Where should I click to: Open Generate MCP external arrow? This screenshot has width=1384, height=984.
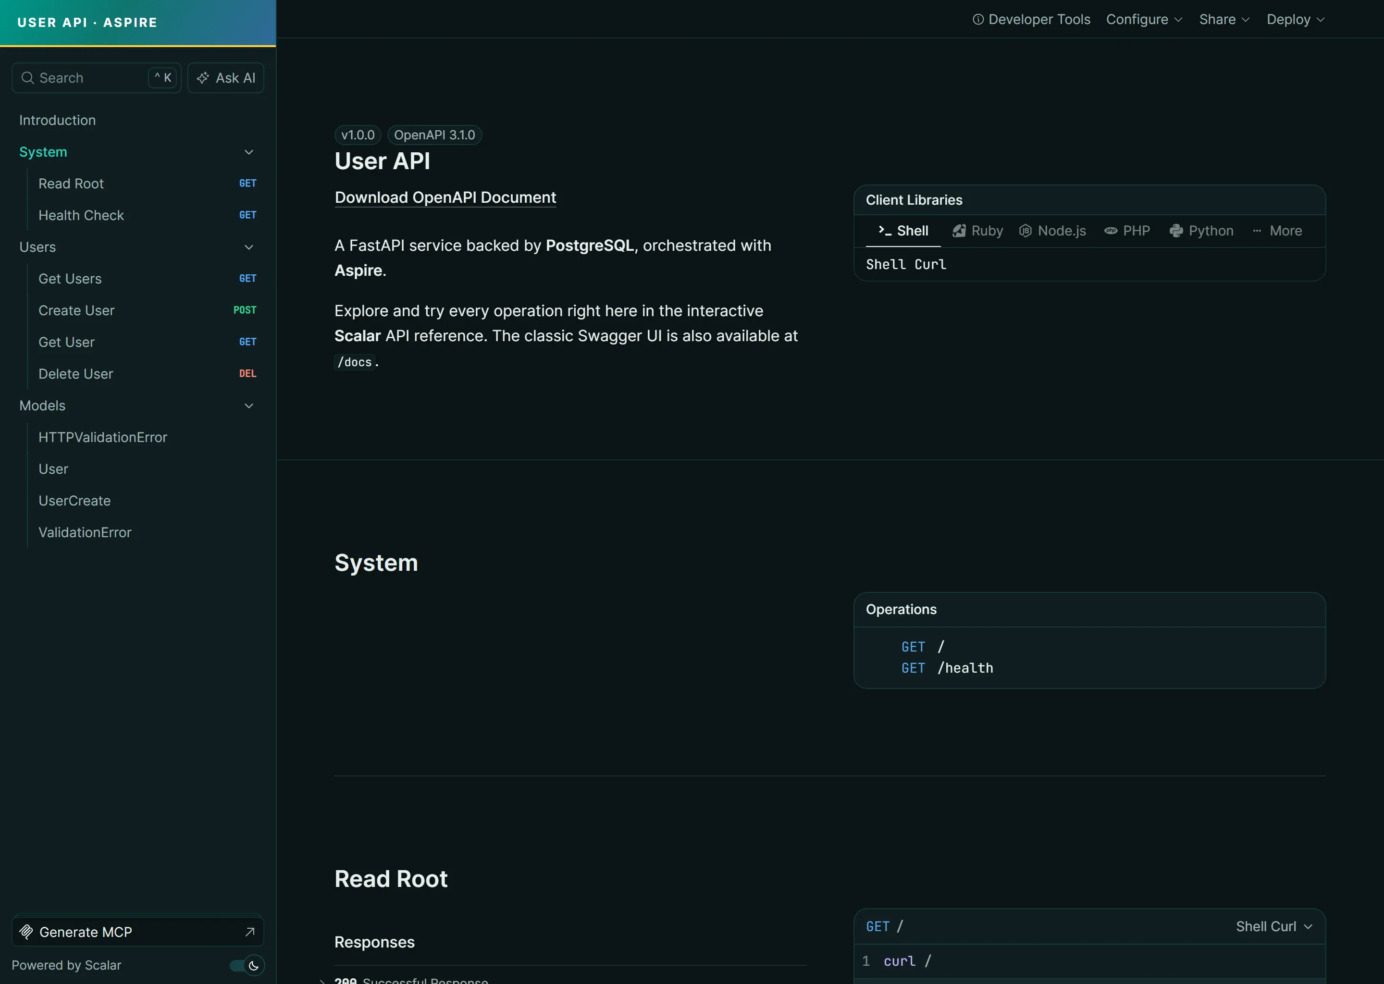click(x=250, y=931)
